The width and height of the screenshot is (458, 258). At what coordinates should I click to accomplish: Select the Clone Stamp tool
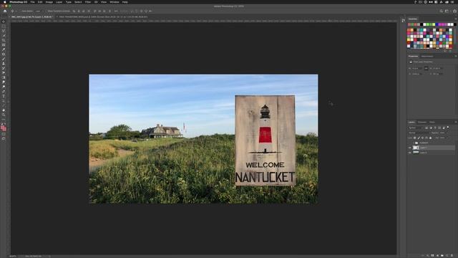pos(4,64)
